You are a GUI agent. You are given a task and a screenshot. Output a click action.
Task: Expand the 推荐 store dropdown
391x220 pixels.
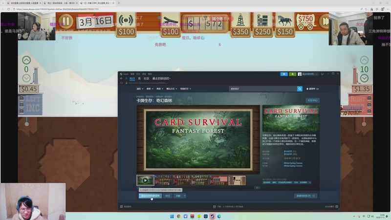tap(150, 89)
